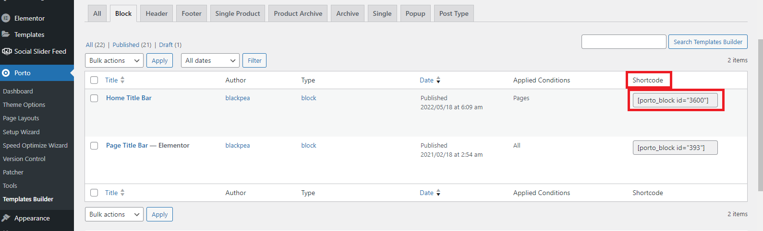Check the Home Title Bar row checkbox
The image size is (763, 231).
94,98
